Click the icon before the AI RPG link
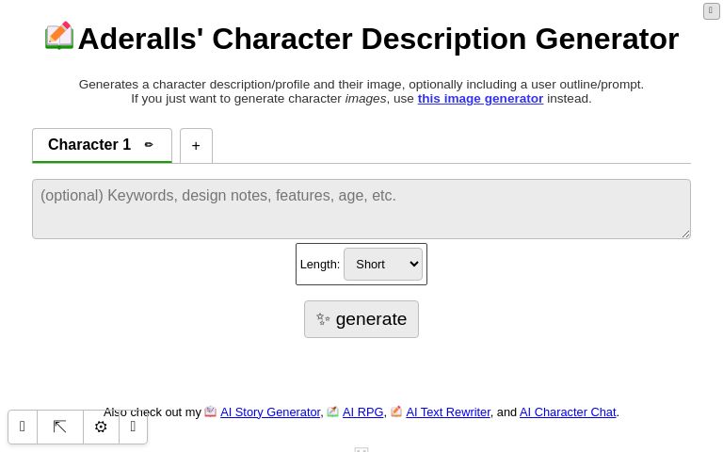Screen dimensions: 723x452 pos(333,412)
